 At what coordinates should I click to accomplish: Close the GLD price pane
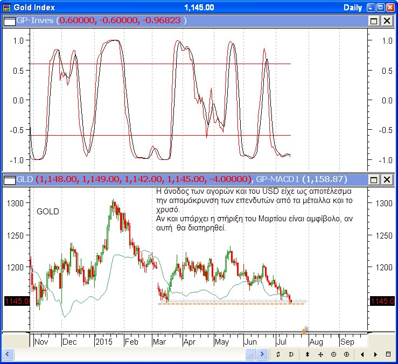387,180
